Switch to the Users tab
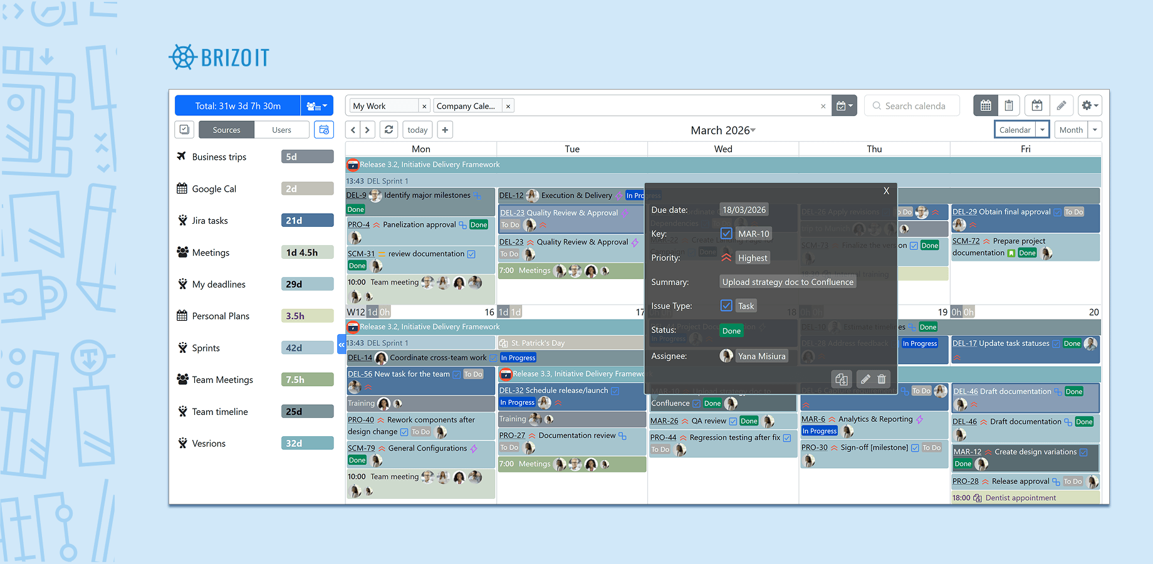The width and height of the screenshot is (1153, 564). [x=282, y=130]
